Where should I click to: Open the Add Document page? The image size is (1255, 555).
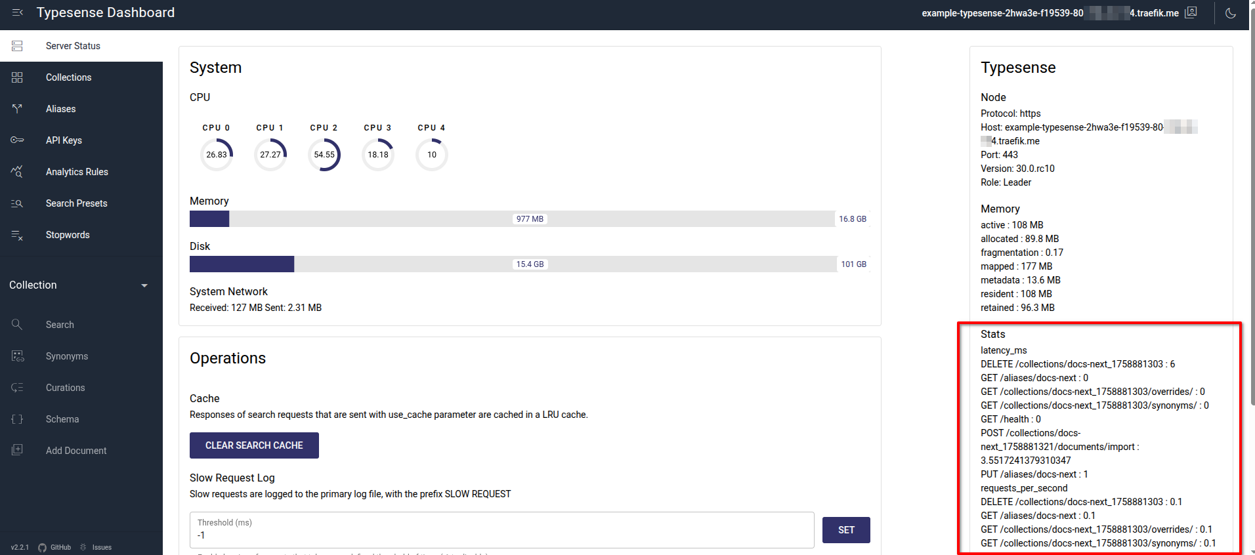coord(75,451)
